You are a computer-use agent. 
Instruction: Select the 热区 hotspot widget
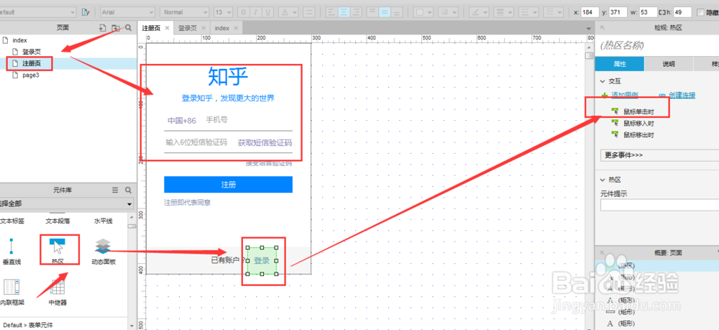point(59,251)
